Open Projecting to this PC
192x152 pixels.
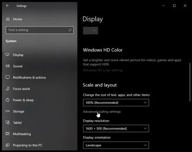pos(40,145)
